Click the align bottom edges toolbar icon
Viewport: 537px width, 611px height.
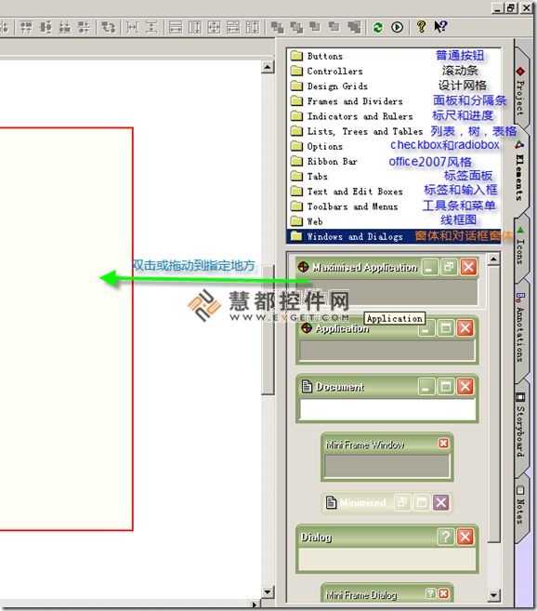pyautogui.click(x=65, y=27)
